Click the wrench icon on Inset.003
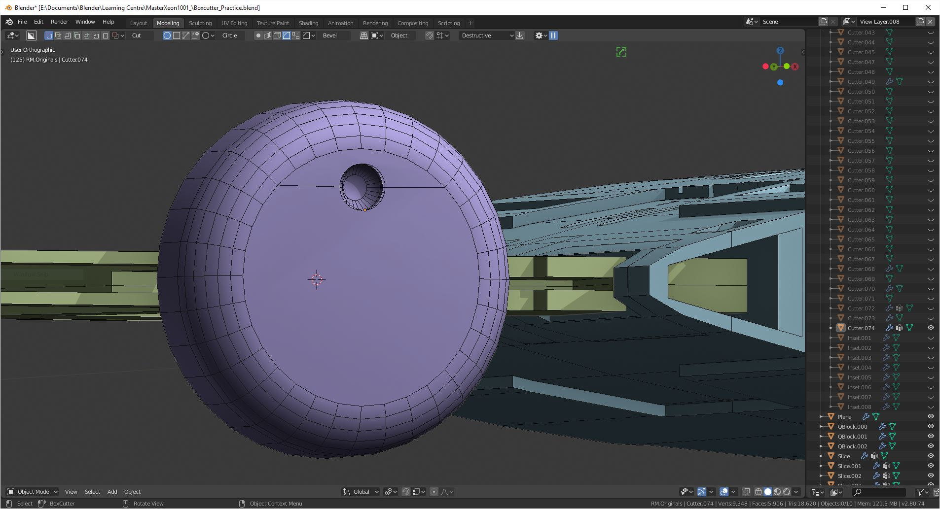The image size is (940, 509). (x=886, y=357)
